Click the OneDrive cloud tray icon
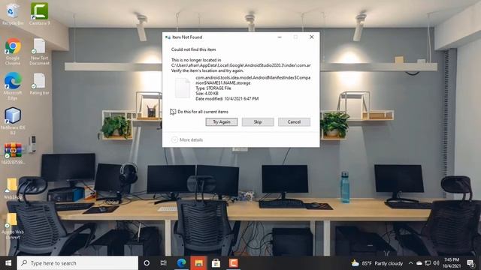 coord(419,263)
